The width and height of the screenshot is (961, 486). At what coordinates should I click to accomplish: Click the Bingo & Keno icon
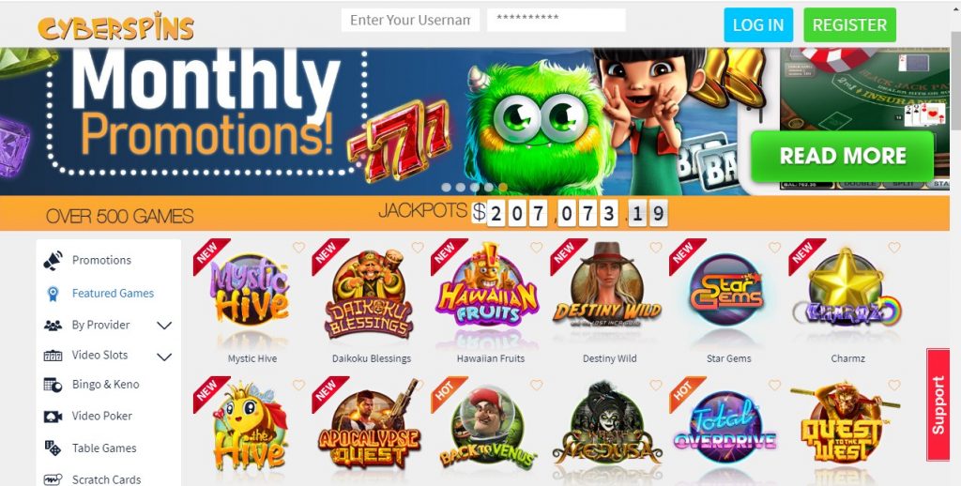click(x=53, y=385)
